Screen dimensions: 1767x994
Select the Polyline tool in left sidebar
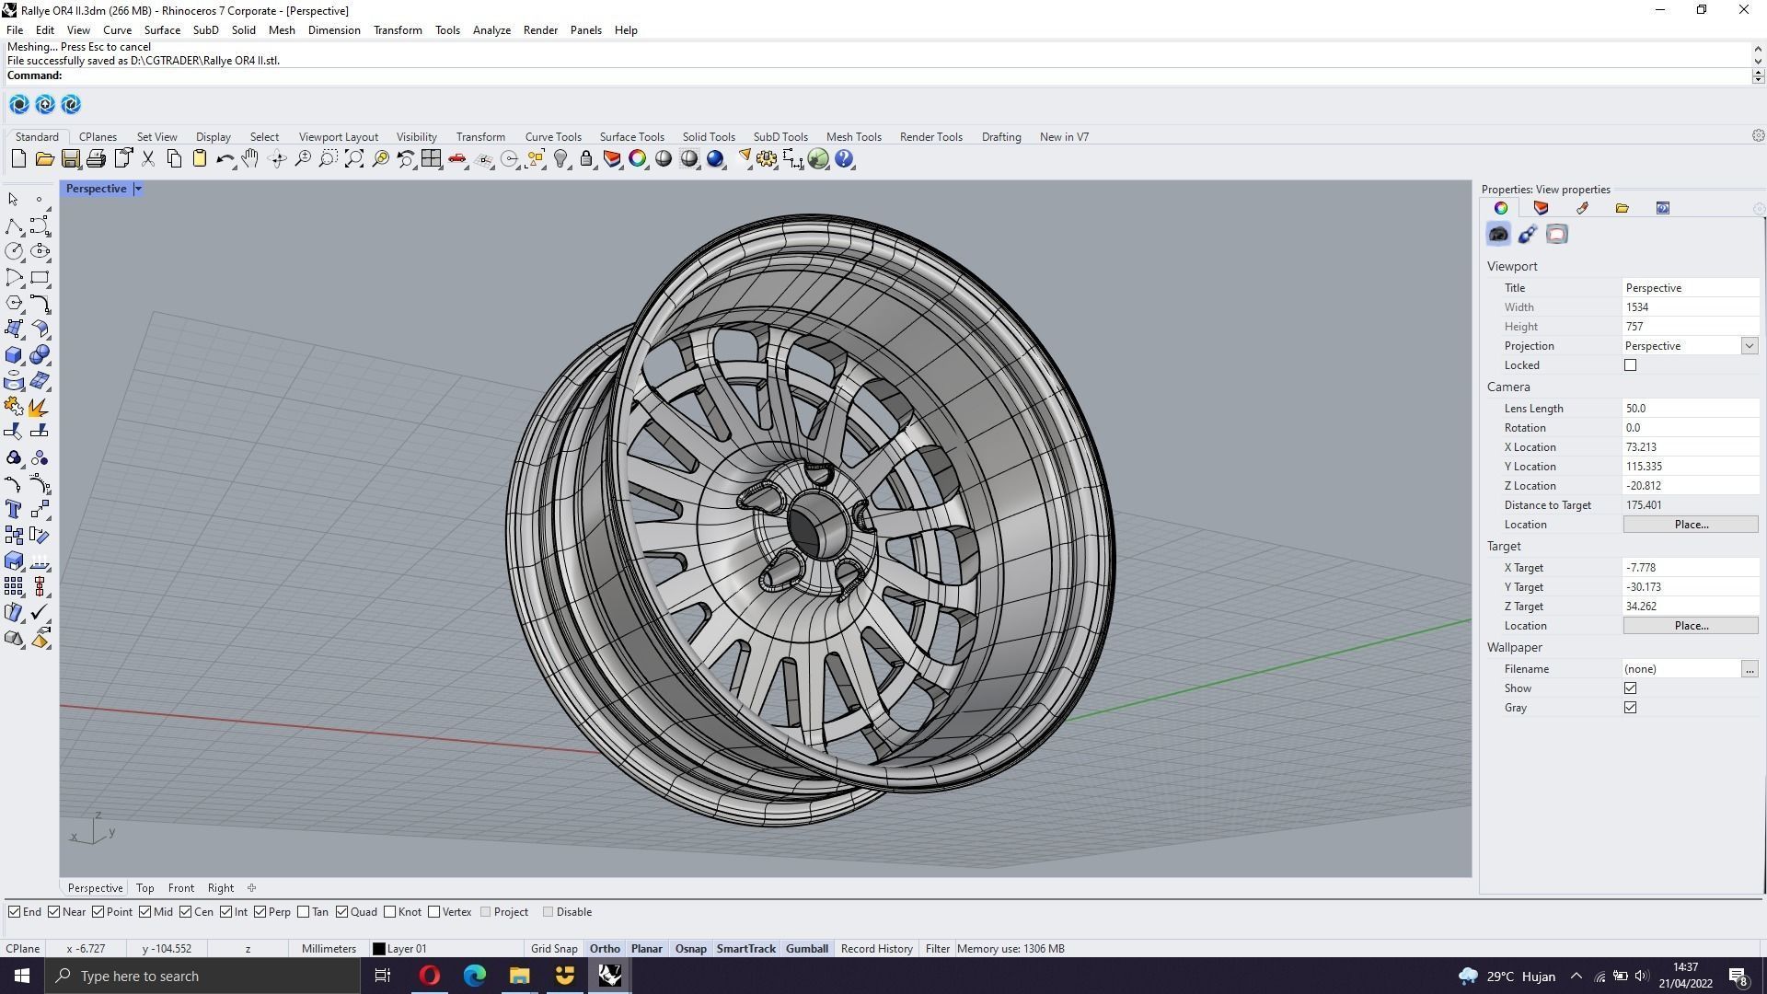(14, 226)
